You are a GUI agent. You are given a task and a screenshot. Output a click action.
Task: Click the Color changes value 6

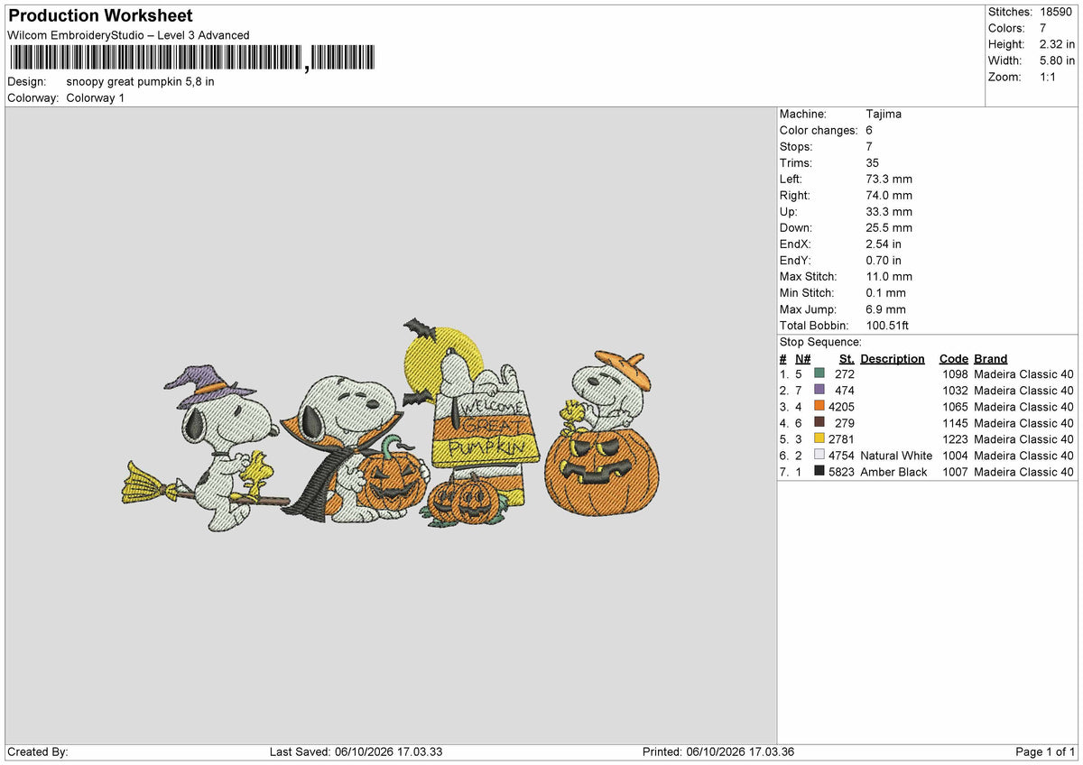coord(869,130)
